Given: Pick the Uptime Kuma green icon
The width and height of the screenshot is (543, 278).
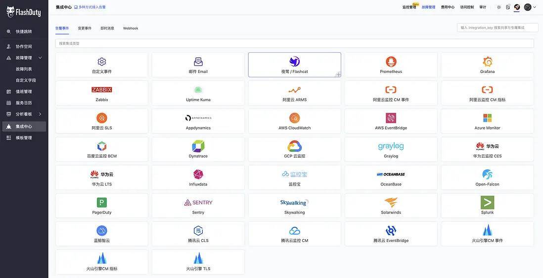Looking at the screenshot, I should (198, 90).
